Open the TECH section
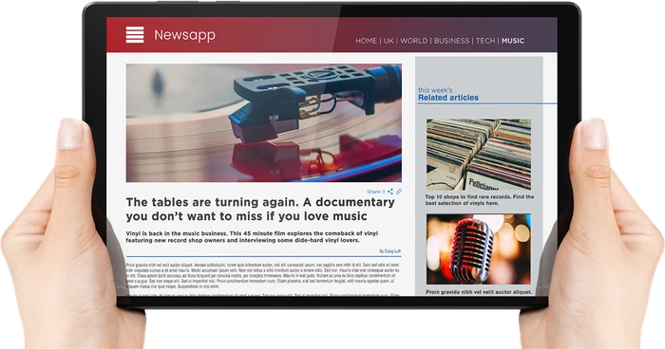Image resolution: width=665 pixels, height=349 pixels. pyautogui.click(x=485, y=41)
